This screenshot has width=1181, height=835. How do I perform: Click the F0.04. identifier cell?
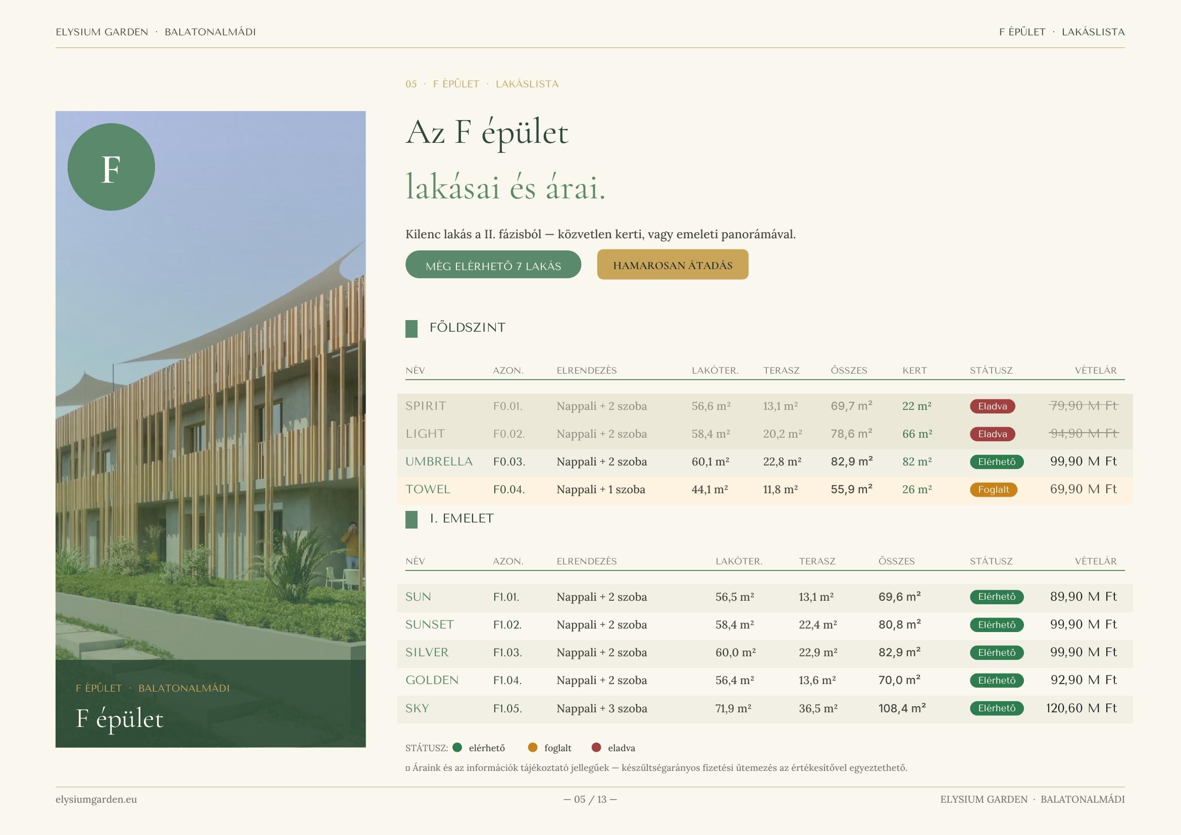[509, 490]
